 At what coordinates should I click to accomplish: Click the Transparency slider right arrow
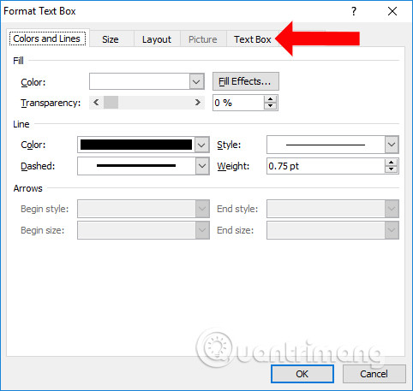click(x=198, y=103)
